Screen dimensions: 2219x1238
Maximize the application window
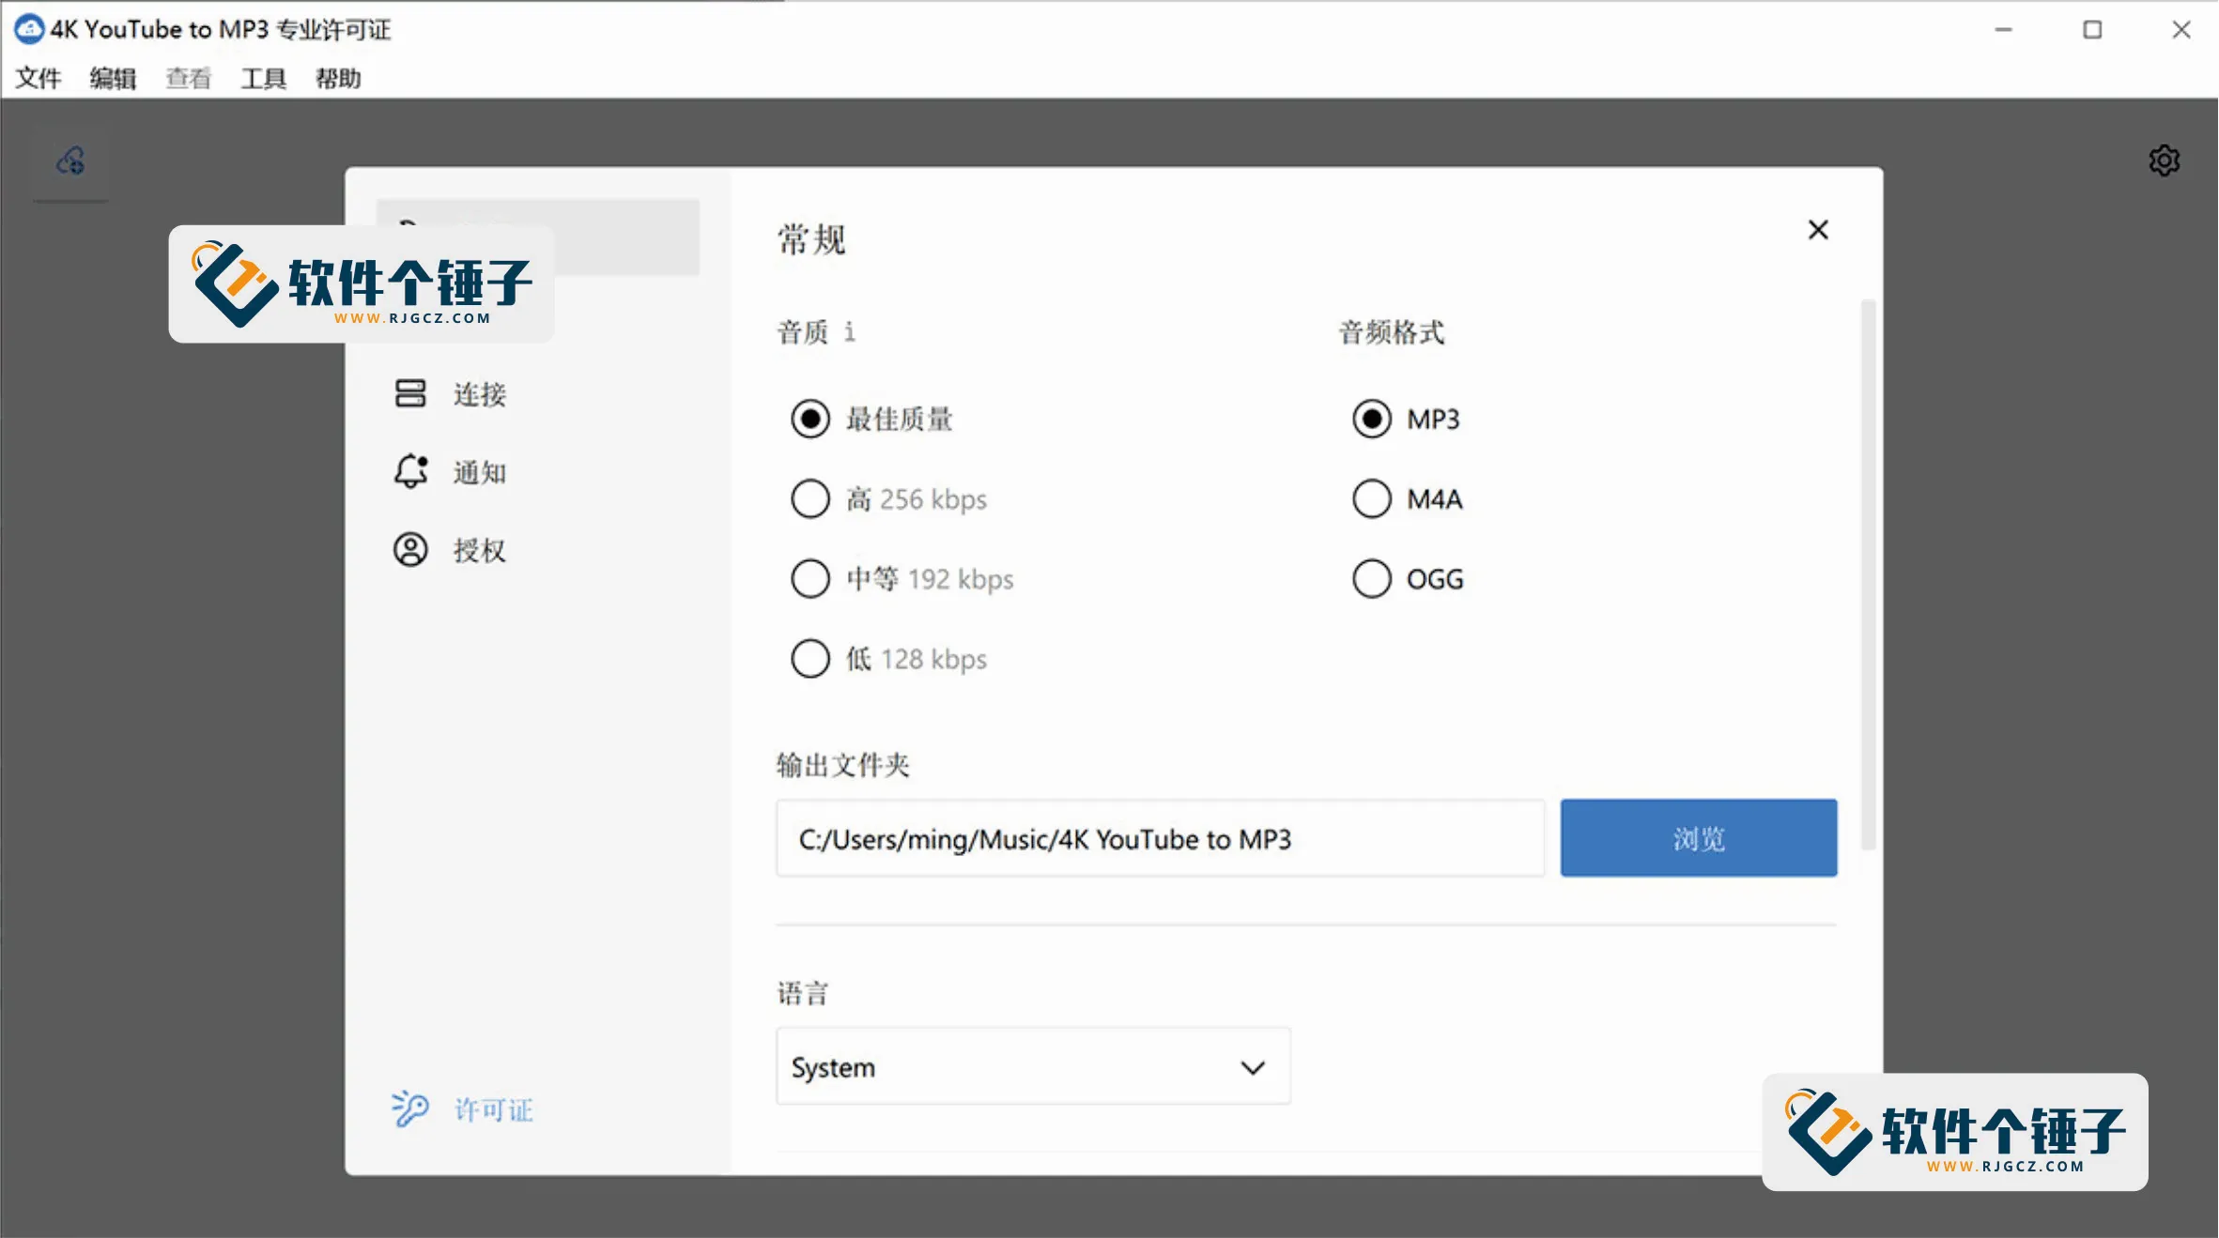2092,29
